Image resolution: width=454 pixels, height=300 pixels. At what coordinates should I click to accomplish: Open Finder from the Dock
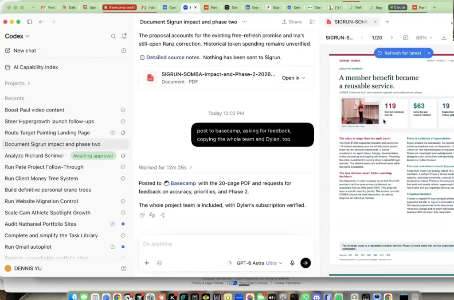[x=73, y=297]
